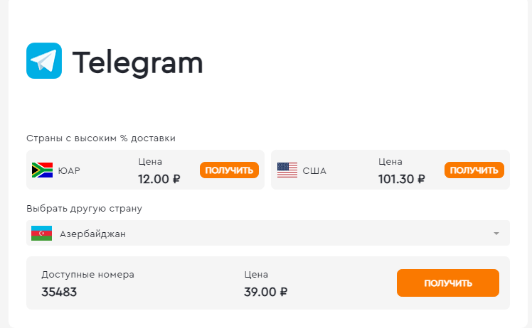Click the Страны с высоким % доставки heading
The width and height of the screenshot is (532, 328).
101,138
